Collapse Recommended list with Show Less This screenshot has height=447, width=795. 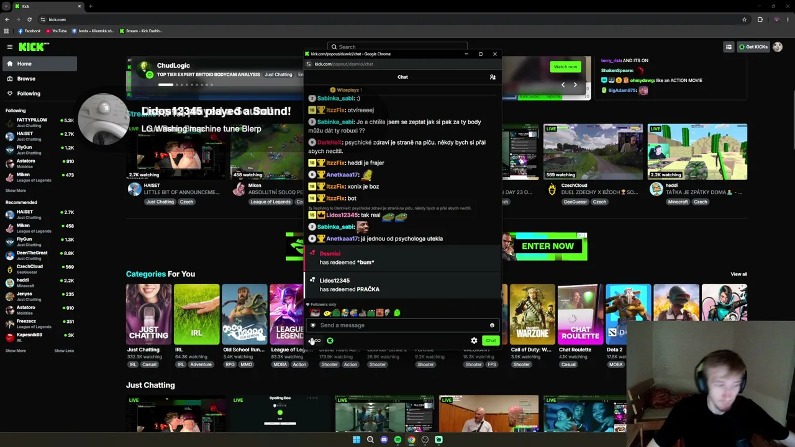tap(64, 351)
